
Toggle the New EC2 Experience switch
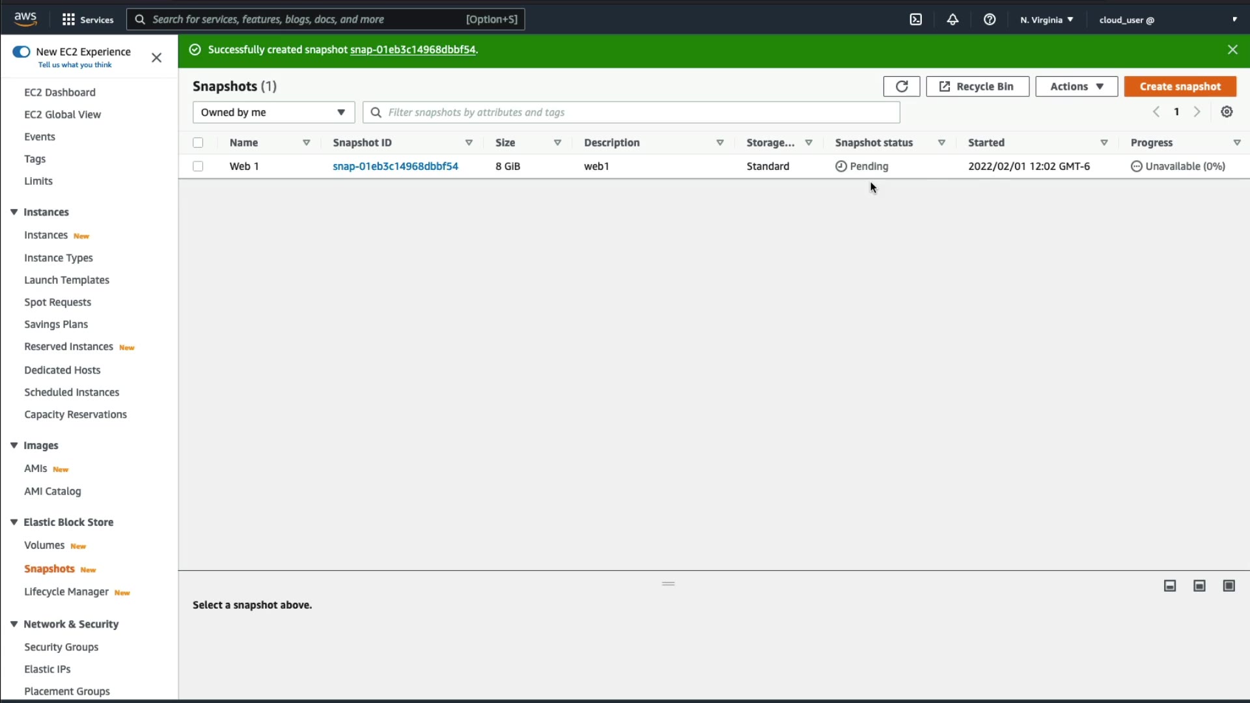tap(21, 52)
